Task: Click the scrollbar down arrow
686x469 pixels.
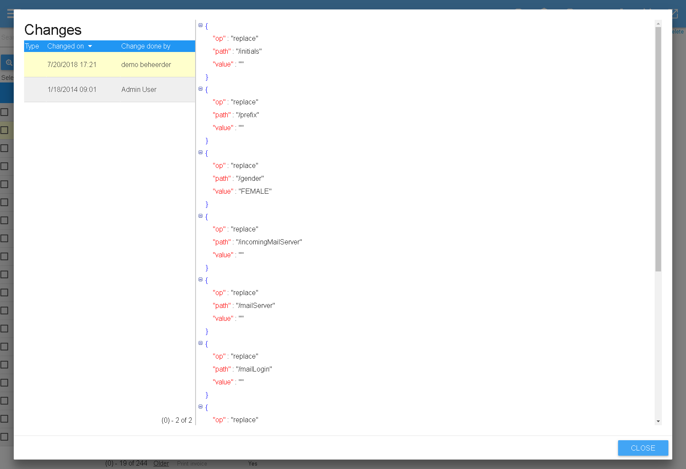Action: coord(658,421)
